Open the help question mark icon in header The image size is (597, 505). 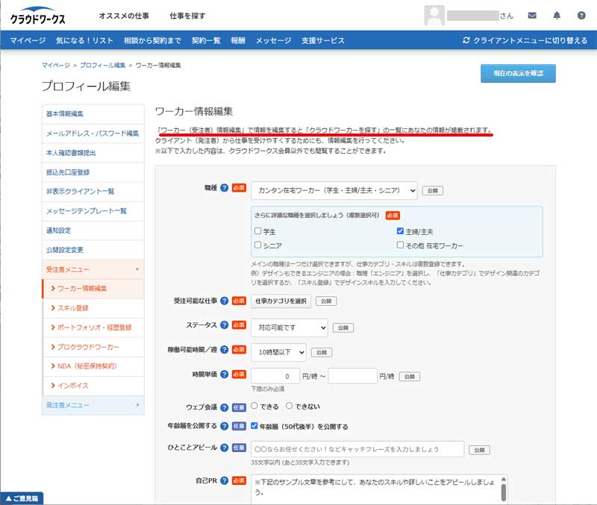[x=581, y=15]
